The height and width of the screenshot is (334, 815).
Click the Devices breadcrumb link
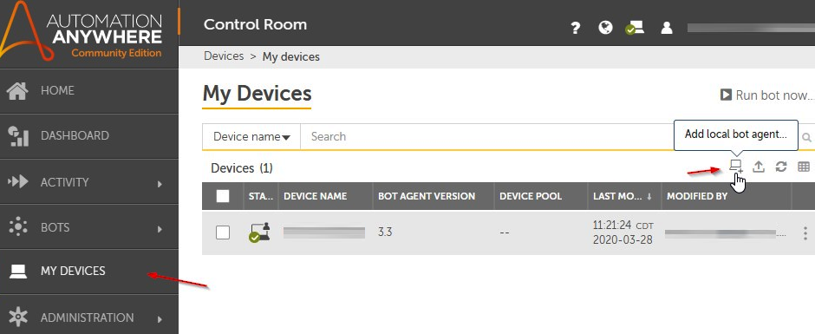224,56
